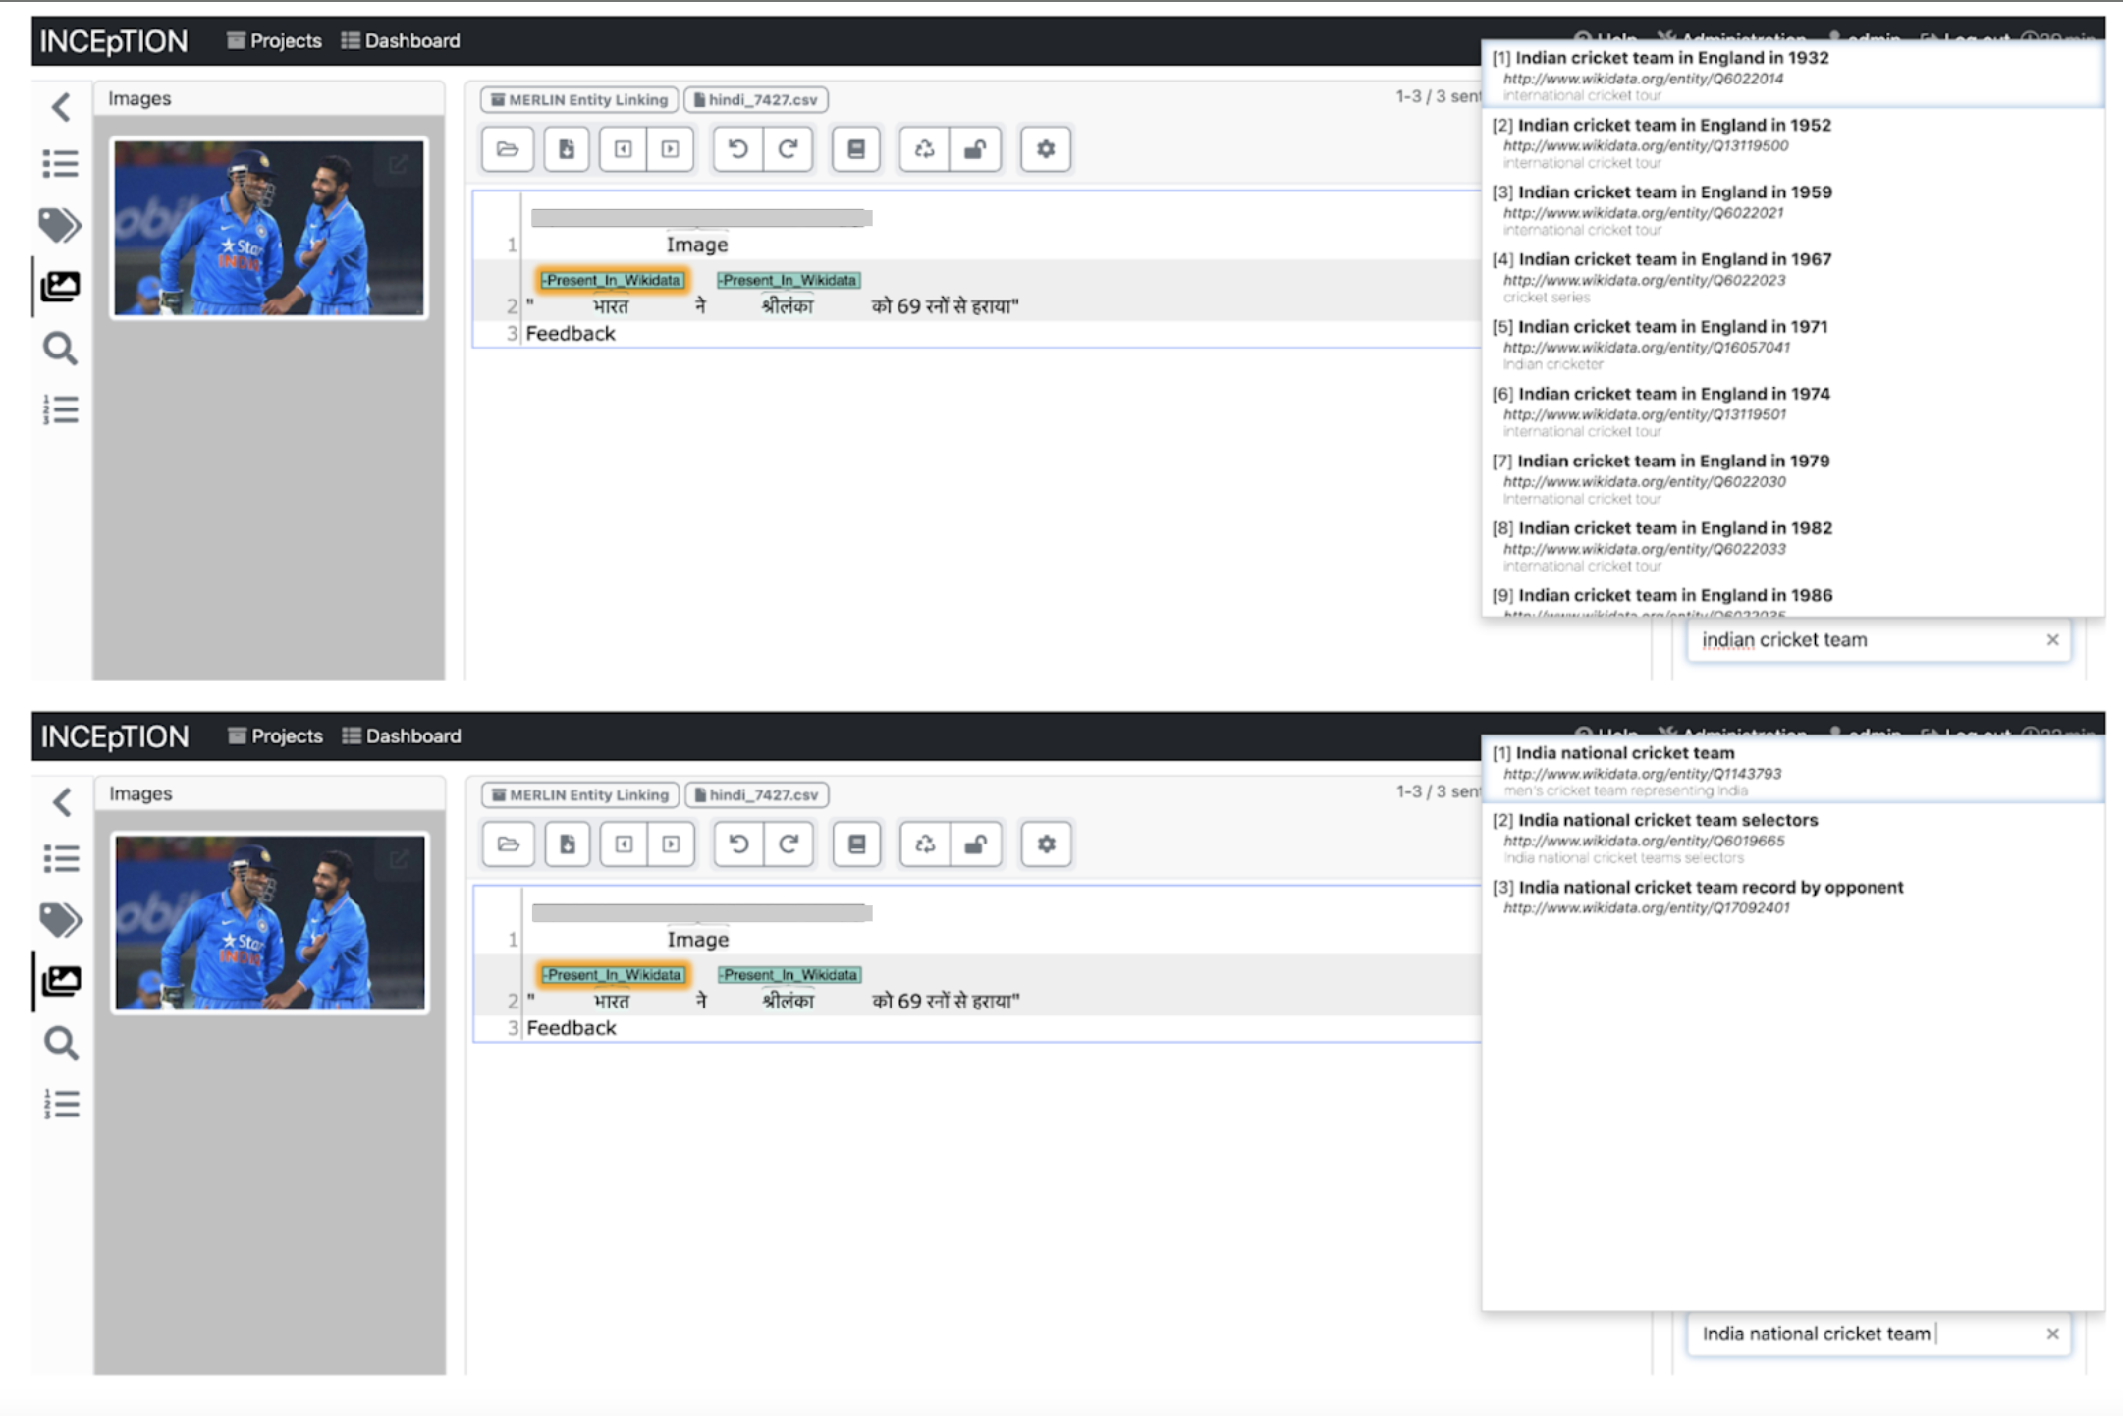Click the unlock padlock icon in upper toolbar
The image size is (2123, 1416).
pyautogui.click(x=975, y=149)
